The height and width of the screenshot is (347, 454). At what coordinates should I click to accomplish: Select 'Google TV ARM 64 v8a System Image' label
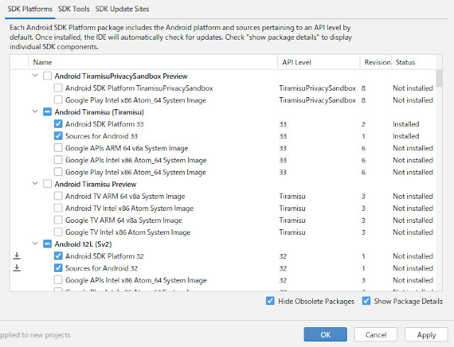point(123,220)
